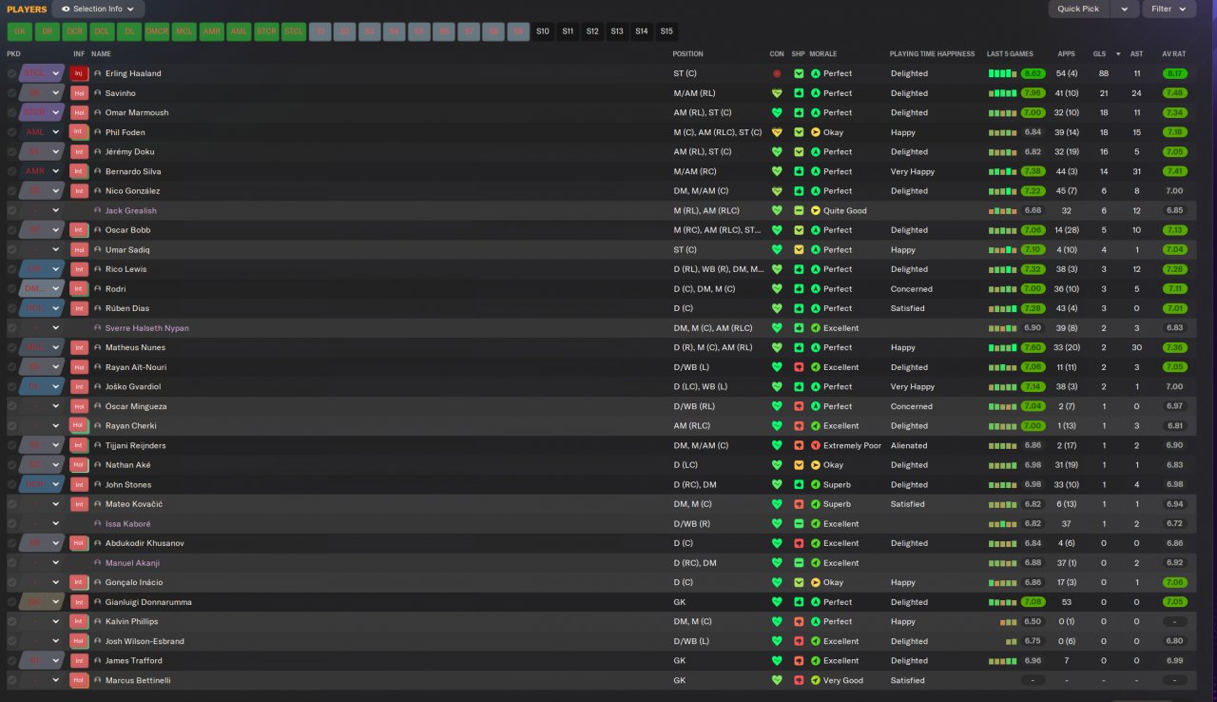Click the profile icon beside Rodri
The image size is (1217, 702).
point(97,289)
